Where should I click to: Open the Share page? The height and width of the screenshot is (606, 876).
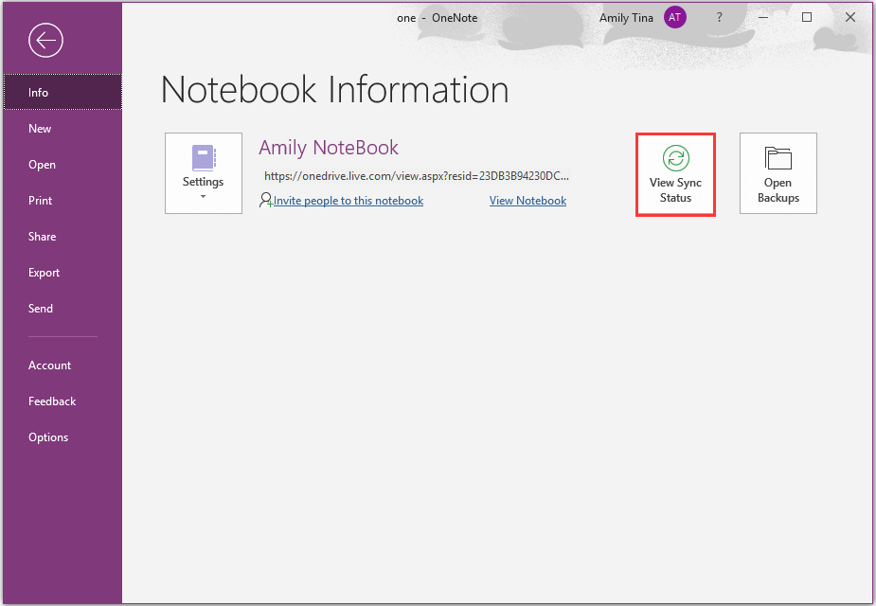[x=42, y=237]
